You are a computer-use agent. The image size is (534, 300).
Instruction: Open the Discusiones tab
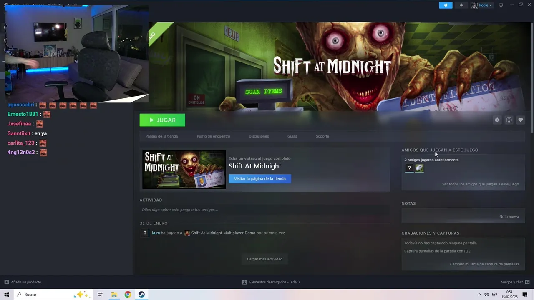pyautogui.click(x=259, y=136)
